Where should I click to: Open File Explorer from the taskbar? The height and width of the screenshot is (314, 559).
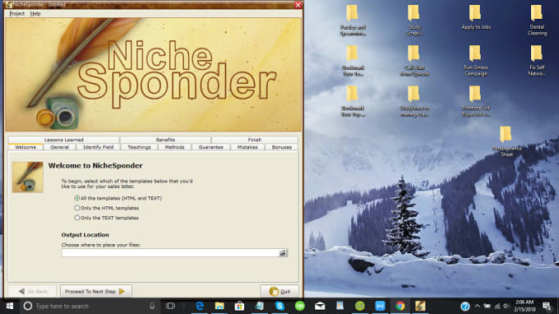[x=219, y=306]
